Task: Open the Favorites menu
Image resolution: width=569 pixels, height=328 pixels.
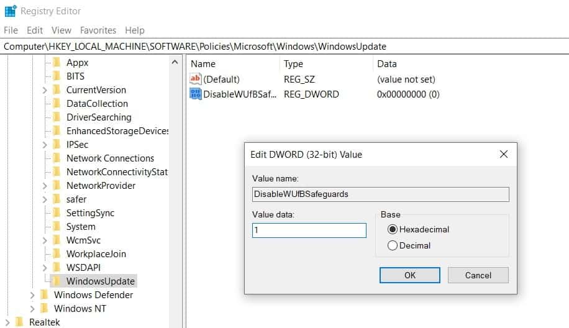Action: (x=98, y=30)
